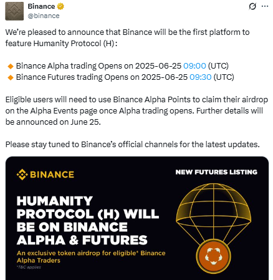Image resolution: width=273 pixels, height=280 pixels.
Task: Click the Alpha Events page sentence
Action: click(136, 110)
